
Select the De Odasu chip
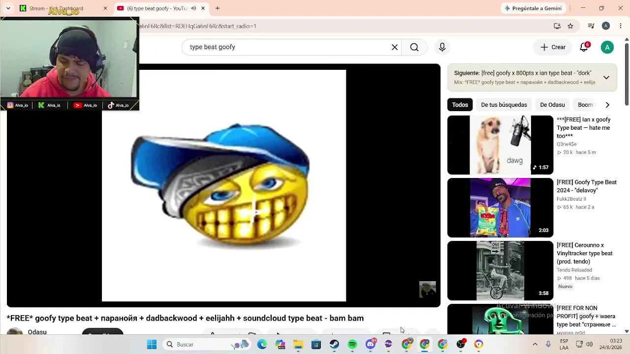552,105
